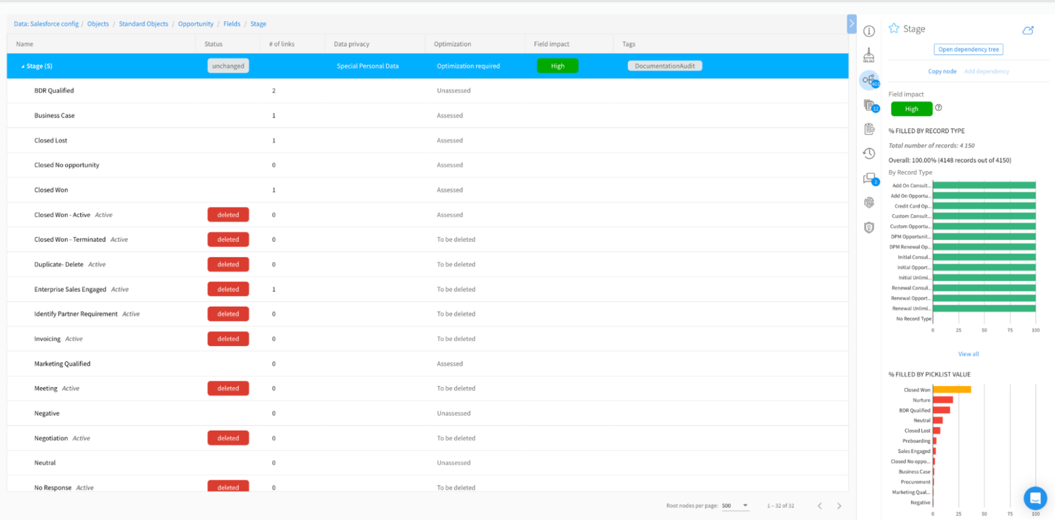The height and width of the screenshot is (520, 1055).
Task: Open the security shield icon
Action: click(x=869, y=227)
